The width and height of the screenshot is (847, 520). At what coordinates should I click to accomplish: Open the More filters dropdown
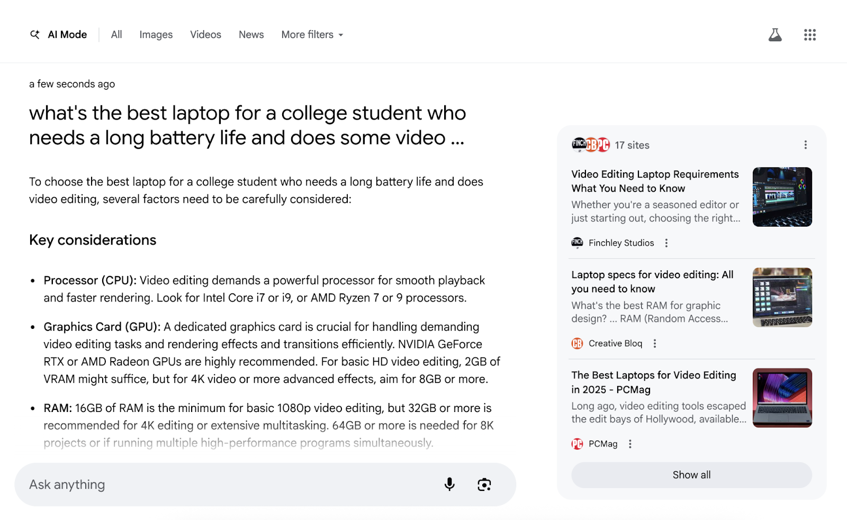tap(312, 34)
